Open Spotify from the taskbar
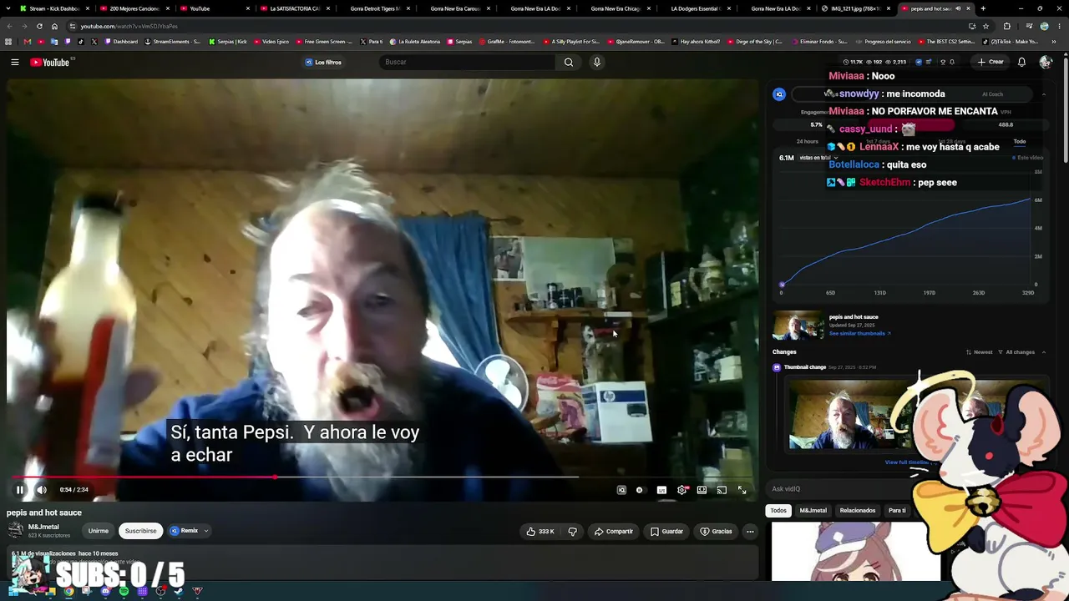The height and width of the screenshot is (601, 1069). click(124, 592)
